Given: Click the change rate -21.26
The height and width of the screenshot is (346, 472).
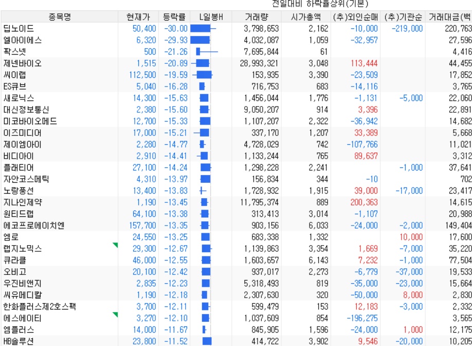Looking at the screenshot, I should 176,52.
